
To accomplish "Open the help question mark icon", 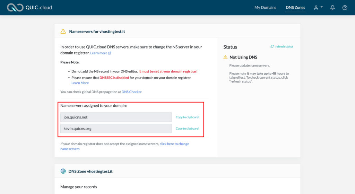I will coord(345,8).
